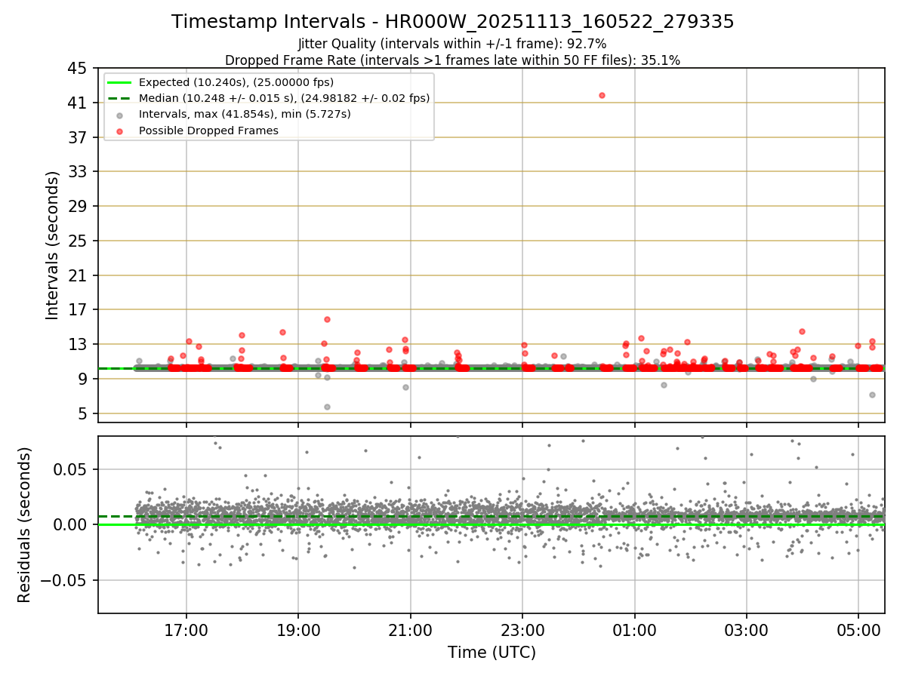Click the '17:00' x-axis tick label
Viewport: 906px width, 679px height.
click(186, 630)
